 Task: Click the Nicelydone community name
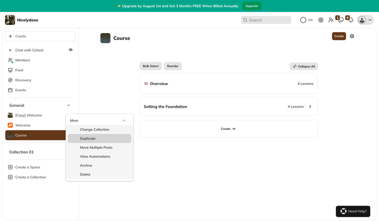(27, 20)
